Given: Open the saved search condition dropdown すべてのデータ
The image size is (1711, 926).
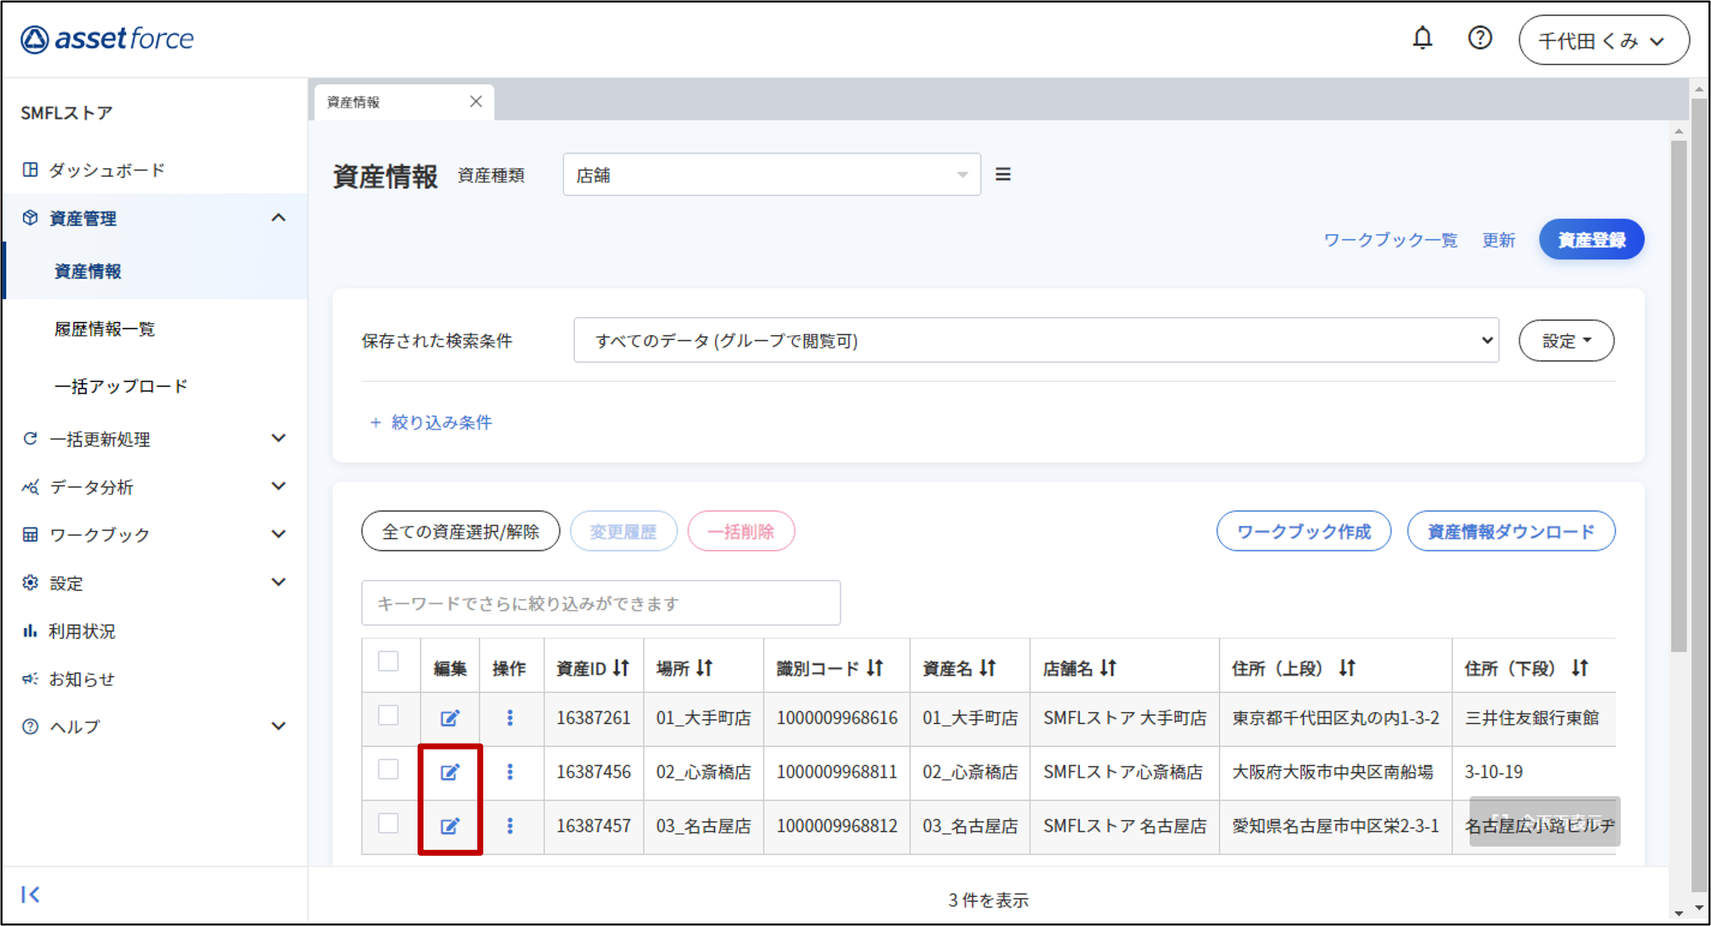Looking at the screenshot, I should pyautogui.click(x=1035, y=340).
